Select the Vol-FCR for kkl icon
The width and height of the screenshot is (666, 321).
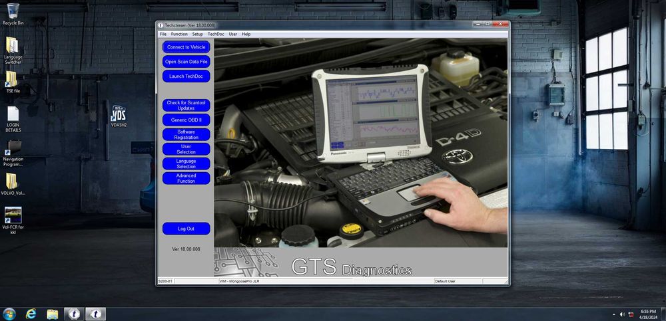point(13,221)
